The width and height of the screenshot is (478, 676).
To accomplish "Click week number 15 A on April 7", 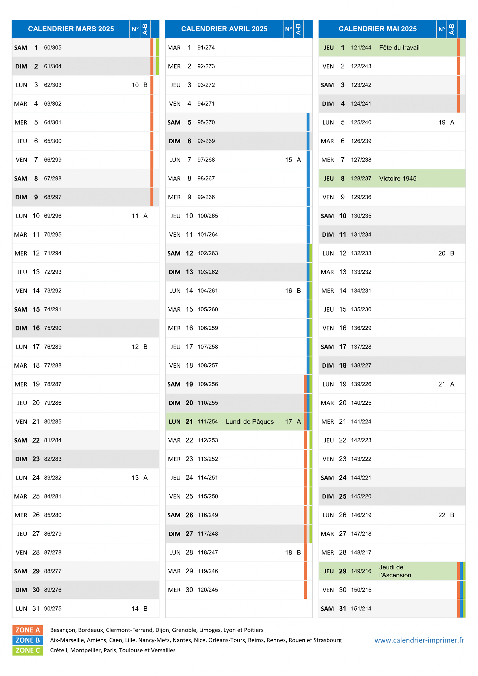I will [293, 160].
